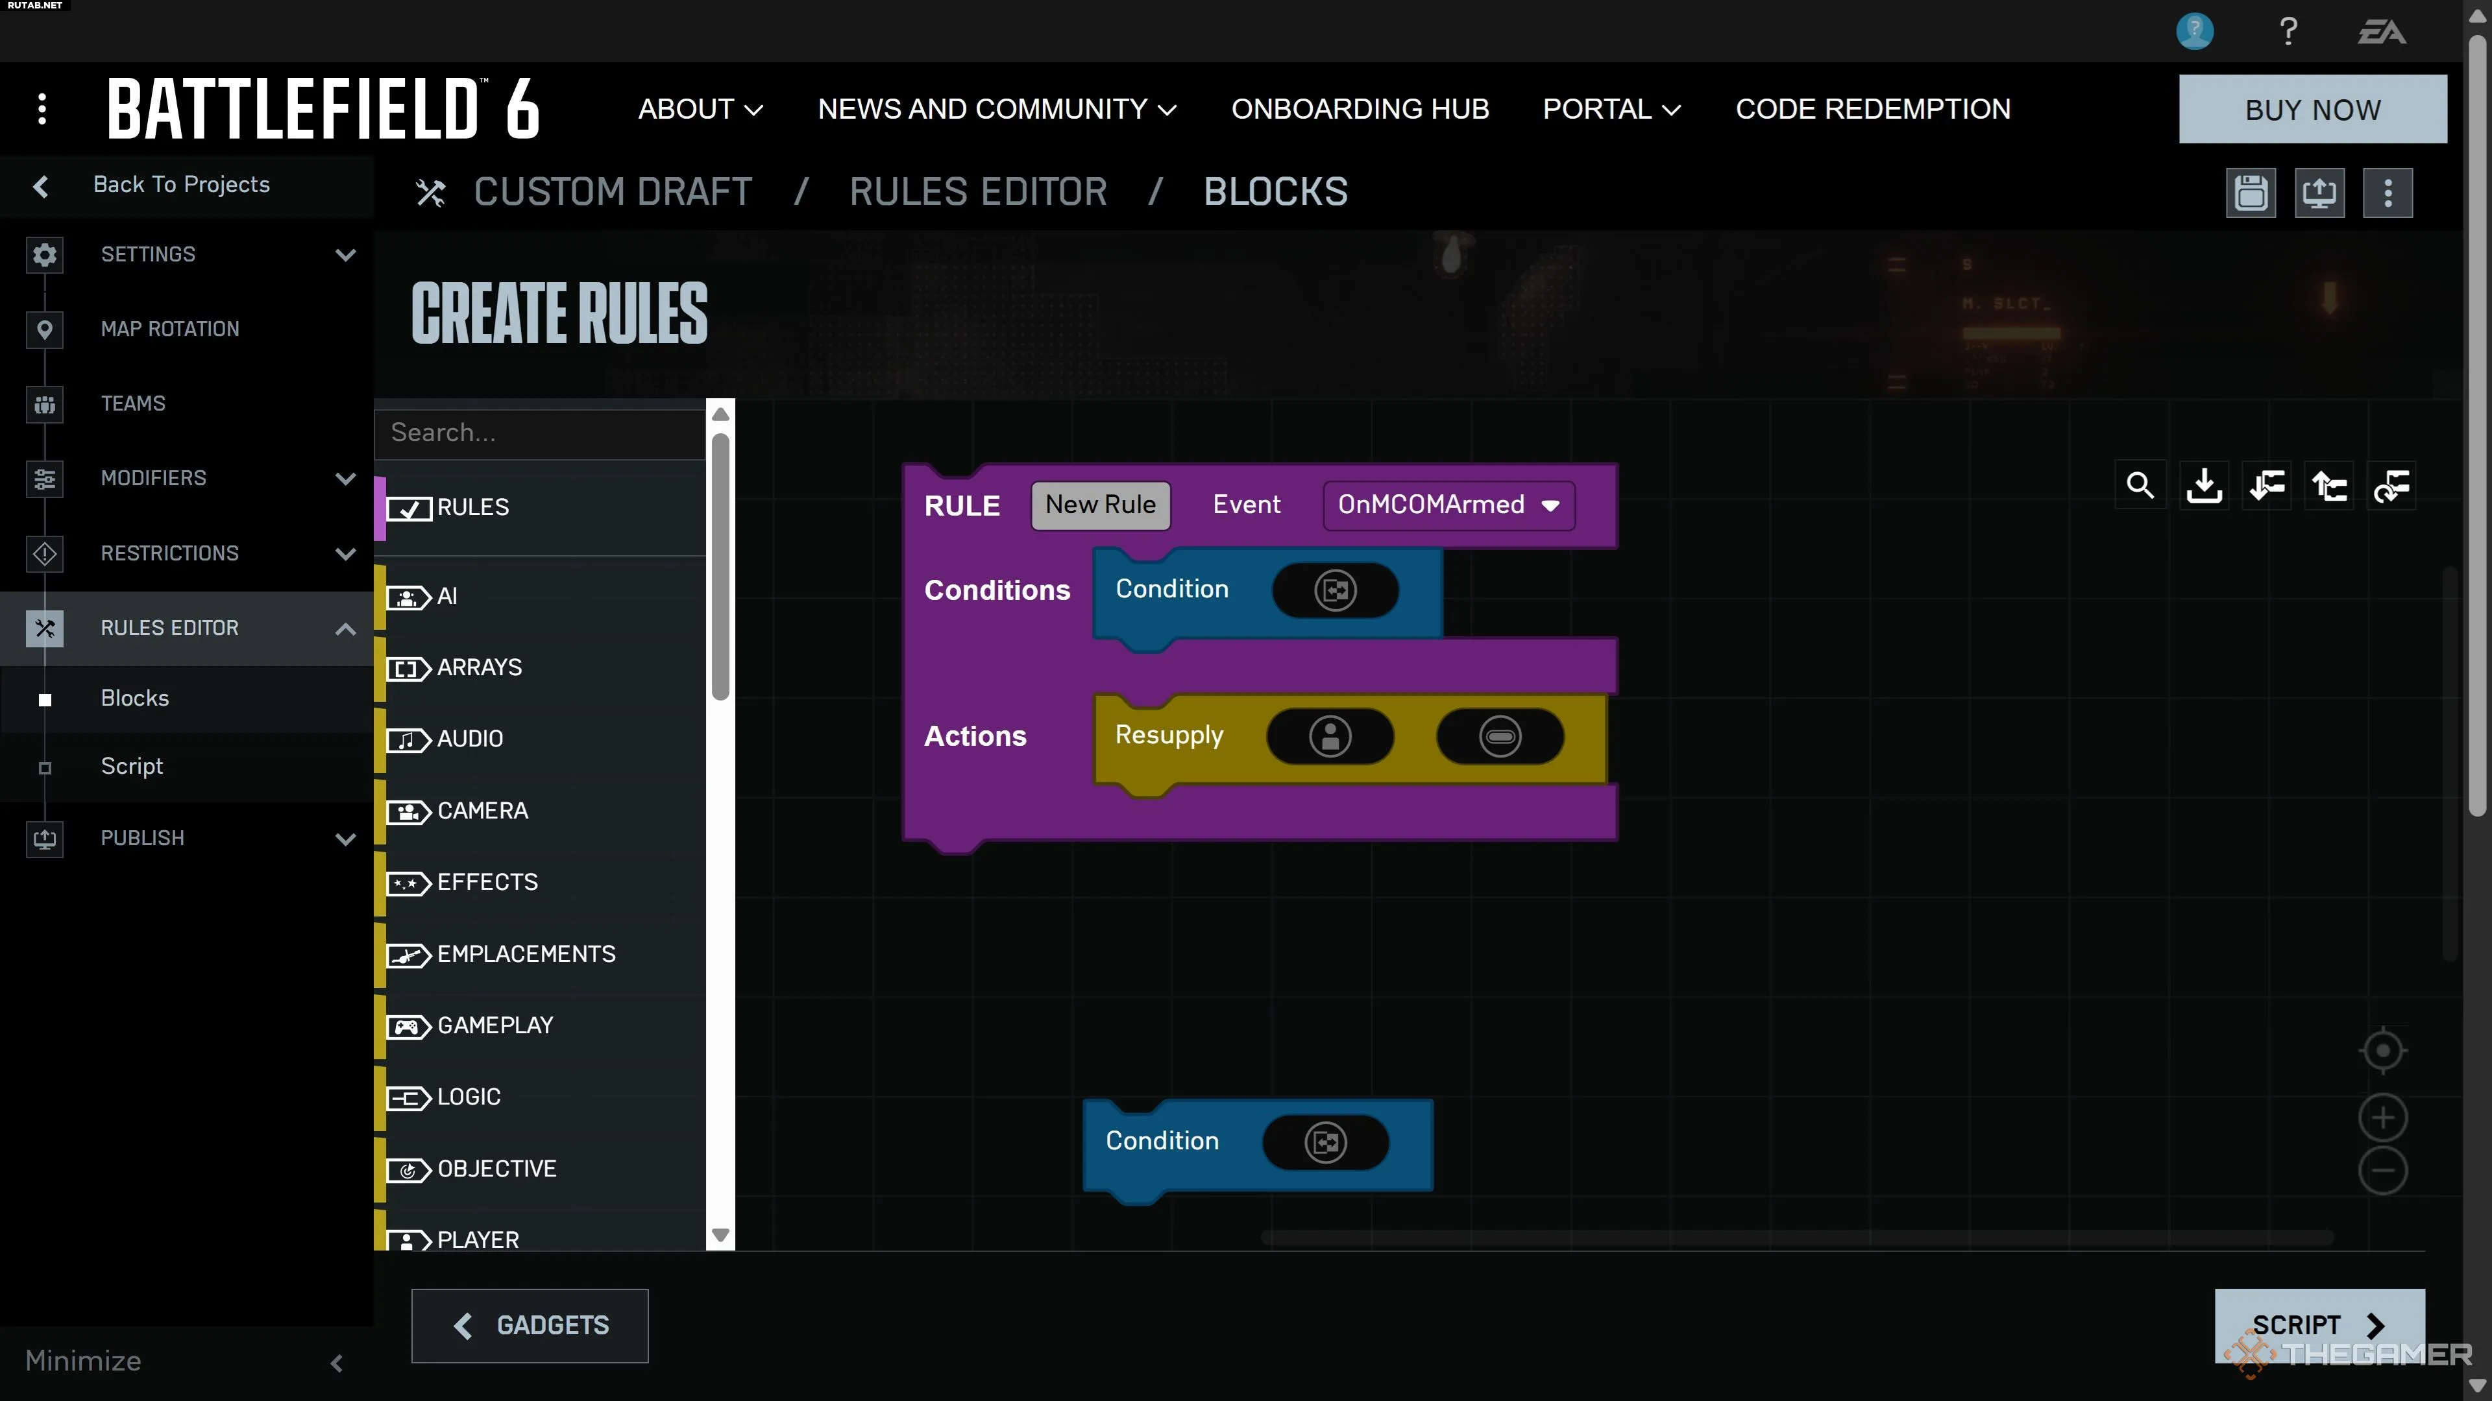Viewport: 2492px width, 1401px height.
Task: Click the download blocks icon
Action: [x=2204, y=485]
